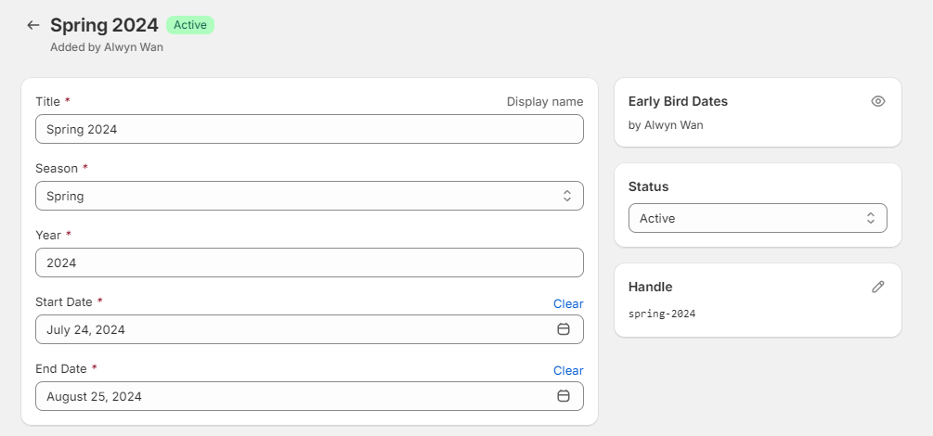Select the Start Date field July 24, 2024
The height and width of the screenshot is (436, 933).
pyautogui.click(x=309, y=329)
